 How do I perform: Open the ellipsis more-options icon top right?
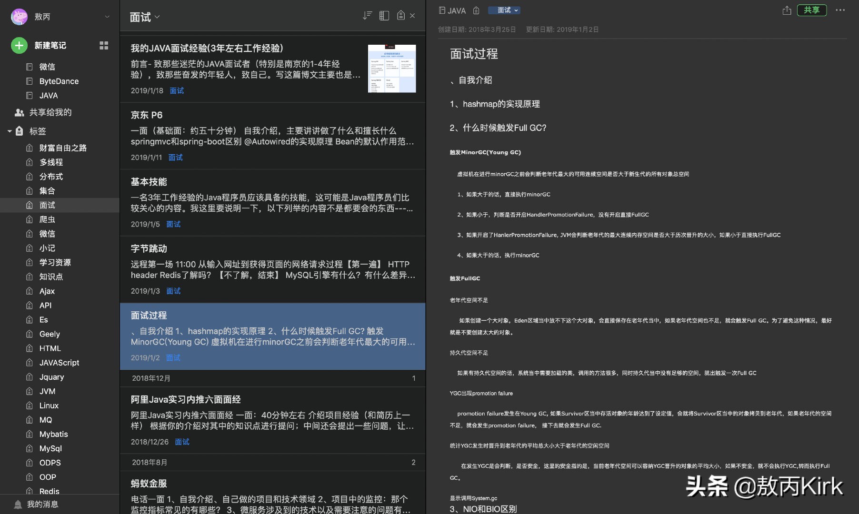pos(840,10)
